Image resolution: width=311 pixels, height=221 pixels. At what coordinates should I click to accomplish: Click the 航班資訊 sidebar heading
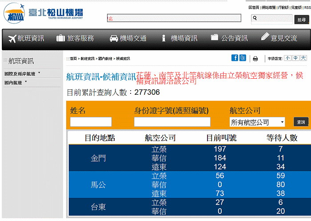click(21, 61)
